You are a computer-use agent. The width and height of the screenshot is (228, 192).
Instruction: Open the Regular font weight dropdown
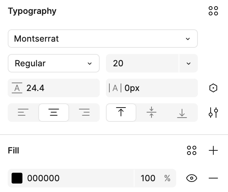[54, 63]
